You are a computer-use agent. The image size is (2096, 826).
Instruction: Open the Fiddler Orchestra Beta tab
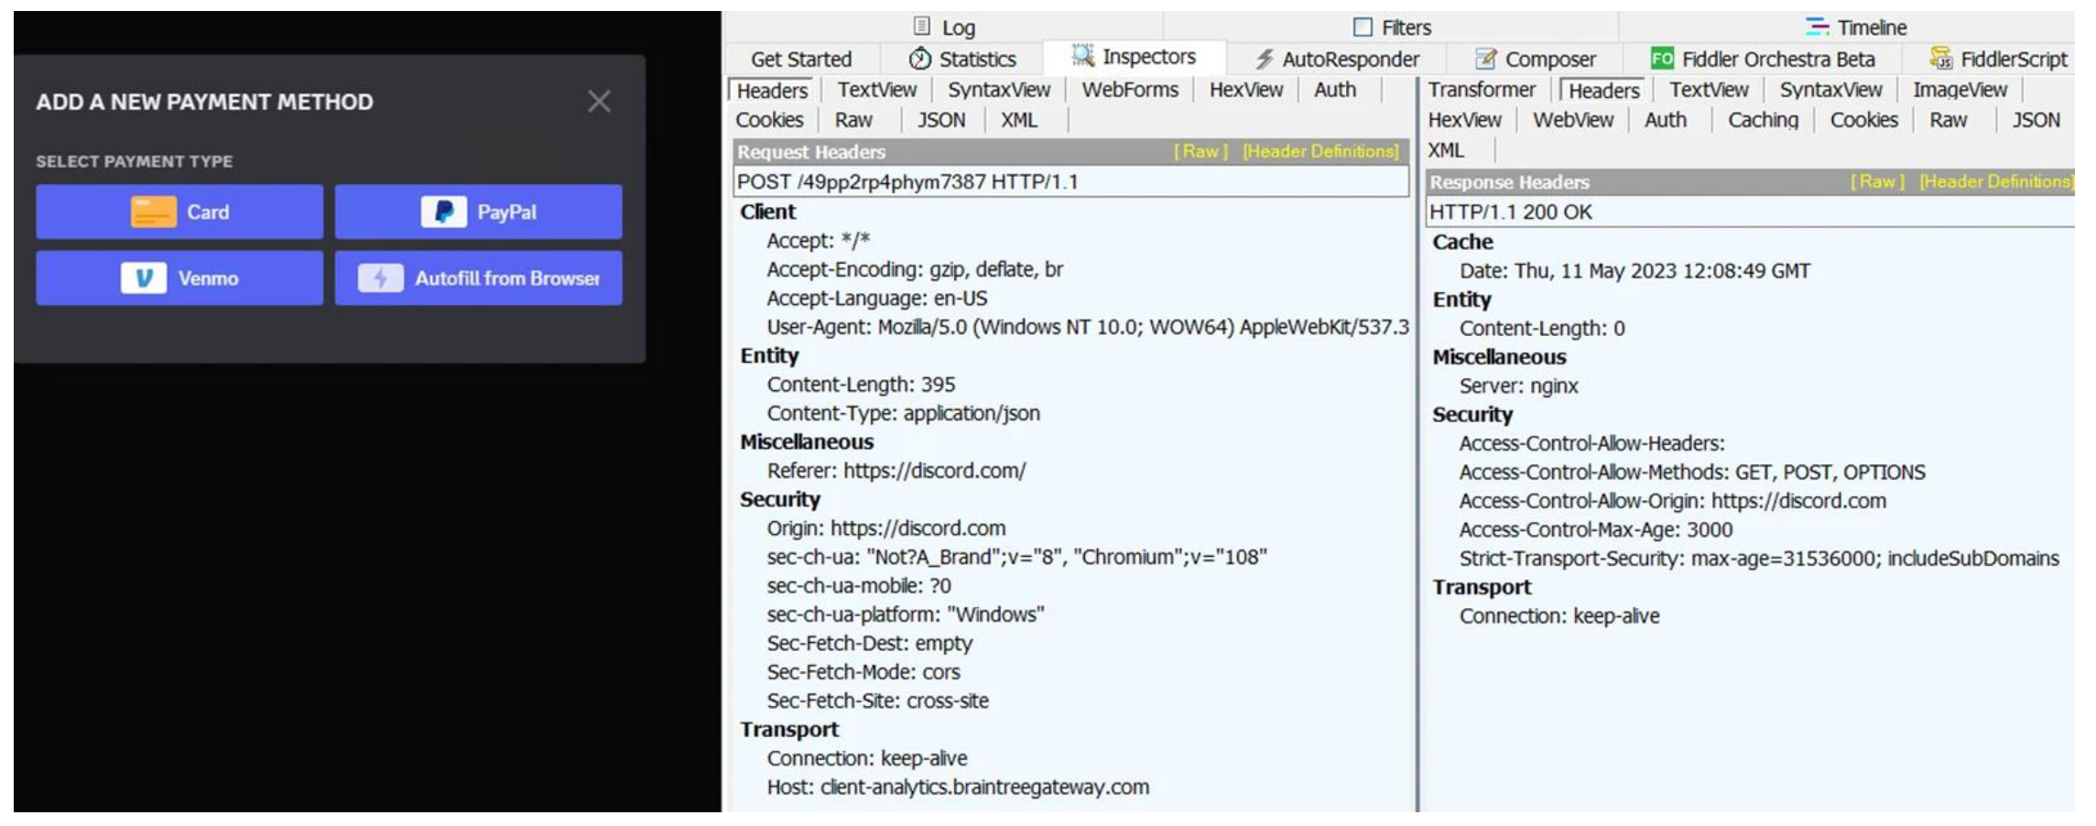pos(1763,60)
